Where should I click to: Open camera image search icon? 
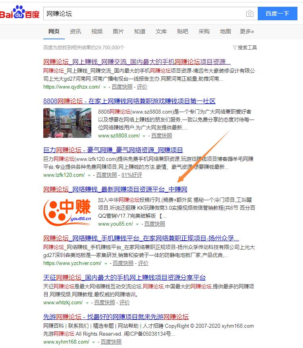tap(249, 14)
